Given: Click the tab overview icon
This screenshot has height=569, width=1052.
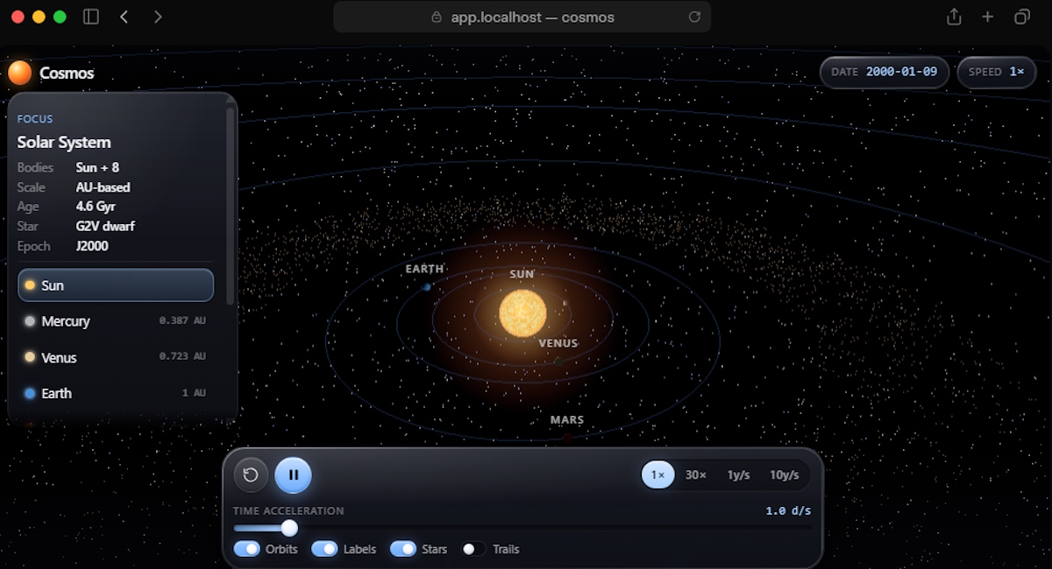Looking at the screenshot, I should 1022,17.
